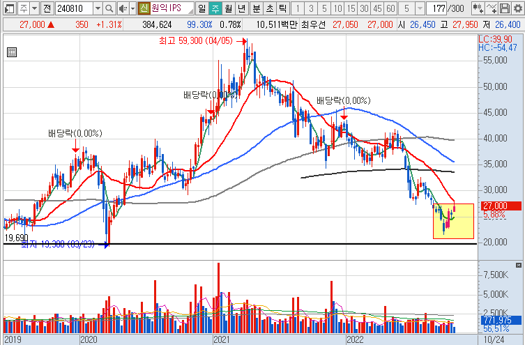Click the candlestick chart-type add icon
Viewport: 525px width, 345px height.
pos(478,8)
